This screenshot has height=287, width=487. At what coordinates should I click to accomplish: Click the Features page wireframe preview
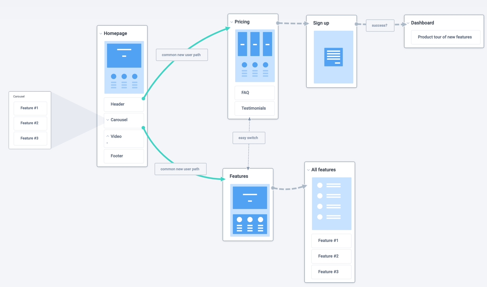[249, 210]
